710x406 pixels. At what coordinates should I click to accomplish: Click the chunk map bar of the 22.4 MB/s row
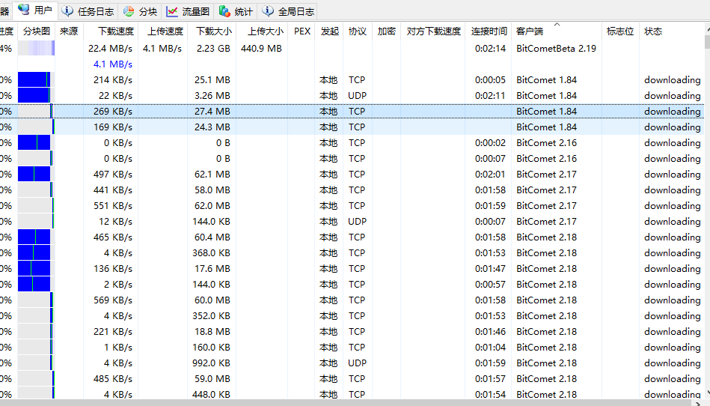click(36, 48)
